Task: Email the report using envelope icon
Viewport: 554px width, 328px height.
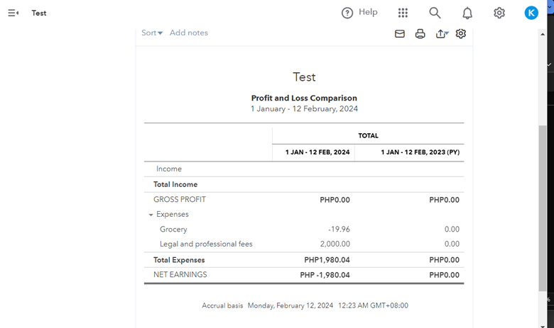Action: click(400, 33)
